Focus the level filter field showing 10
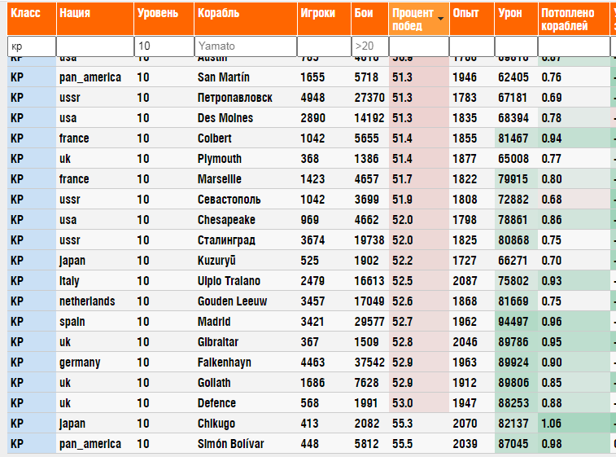The height and width of the screenshot is (457, 616). 163,46
